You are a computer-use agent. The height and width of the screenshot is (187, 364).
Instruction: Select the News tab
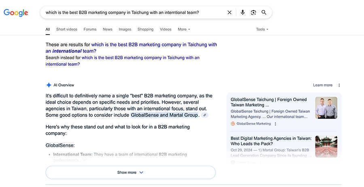click(x=108, y=29)
